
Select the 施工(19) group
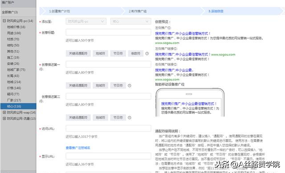[13, 58]
